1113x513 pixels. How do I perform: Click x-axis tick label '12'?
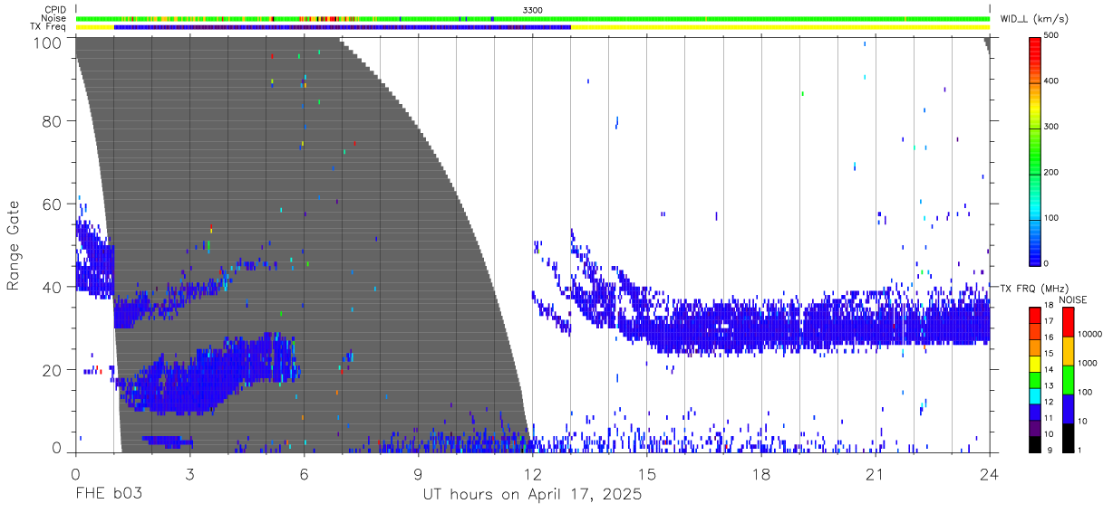click(533, 475)
